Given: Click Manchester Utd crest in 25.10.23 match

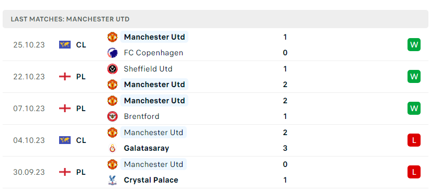Looking at the screenshot, I should 112,37.
